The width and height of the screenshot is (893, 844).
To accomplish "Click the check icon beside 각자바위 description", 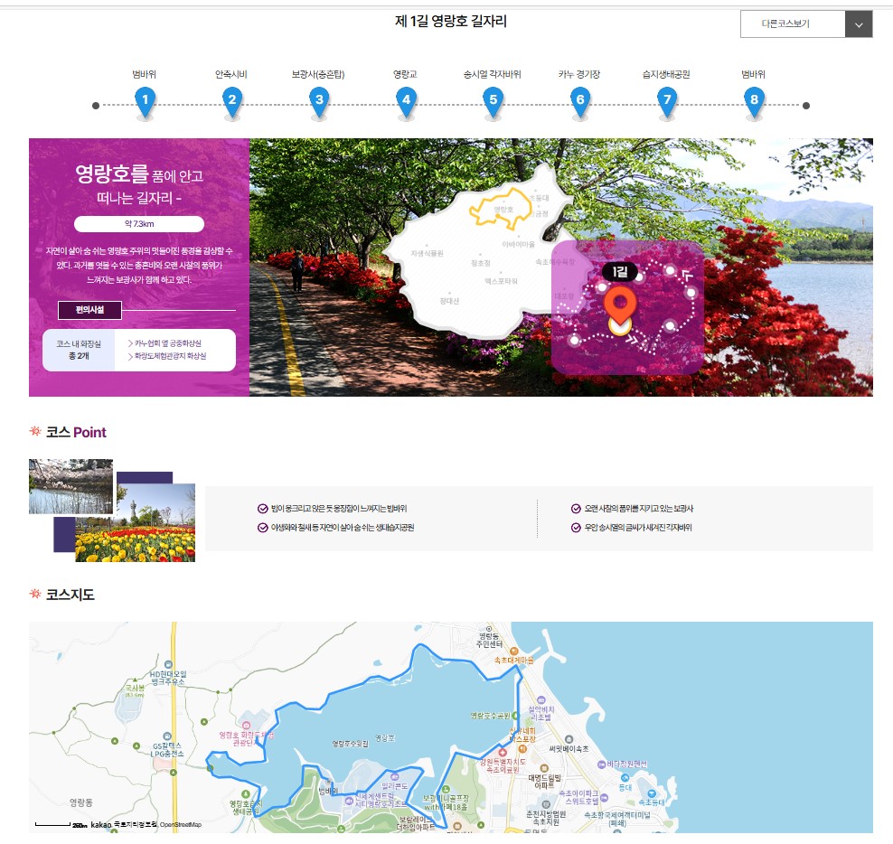I will coord(576,528).
